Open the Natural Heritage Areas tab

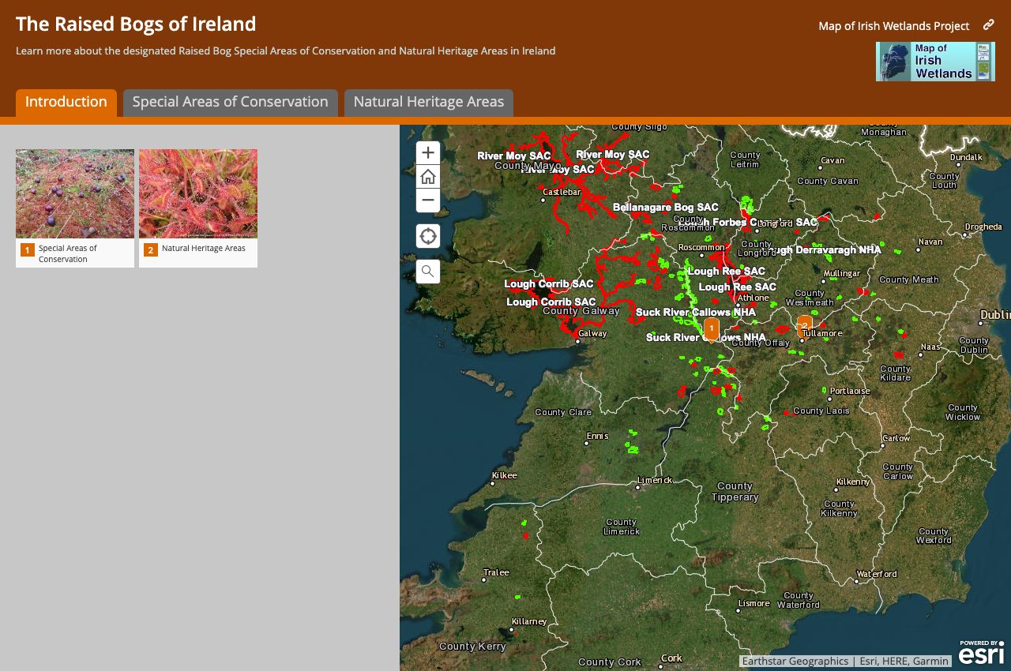(429, 103)
